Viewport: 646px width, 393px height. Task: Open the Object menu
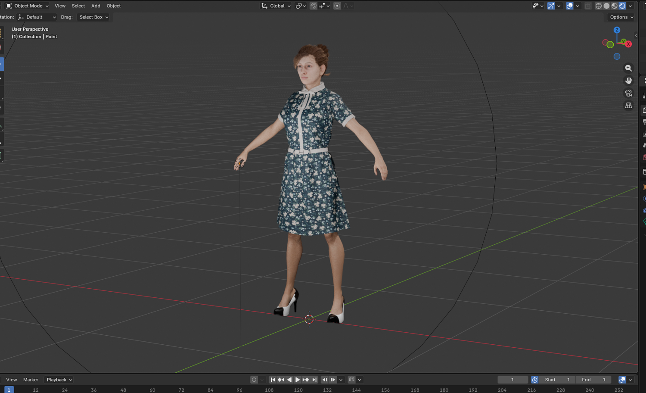114,6
